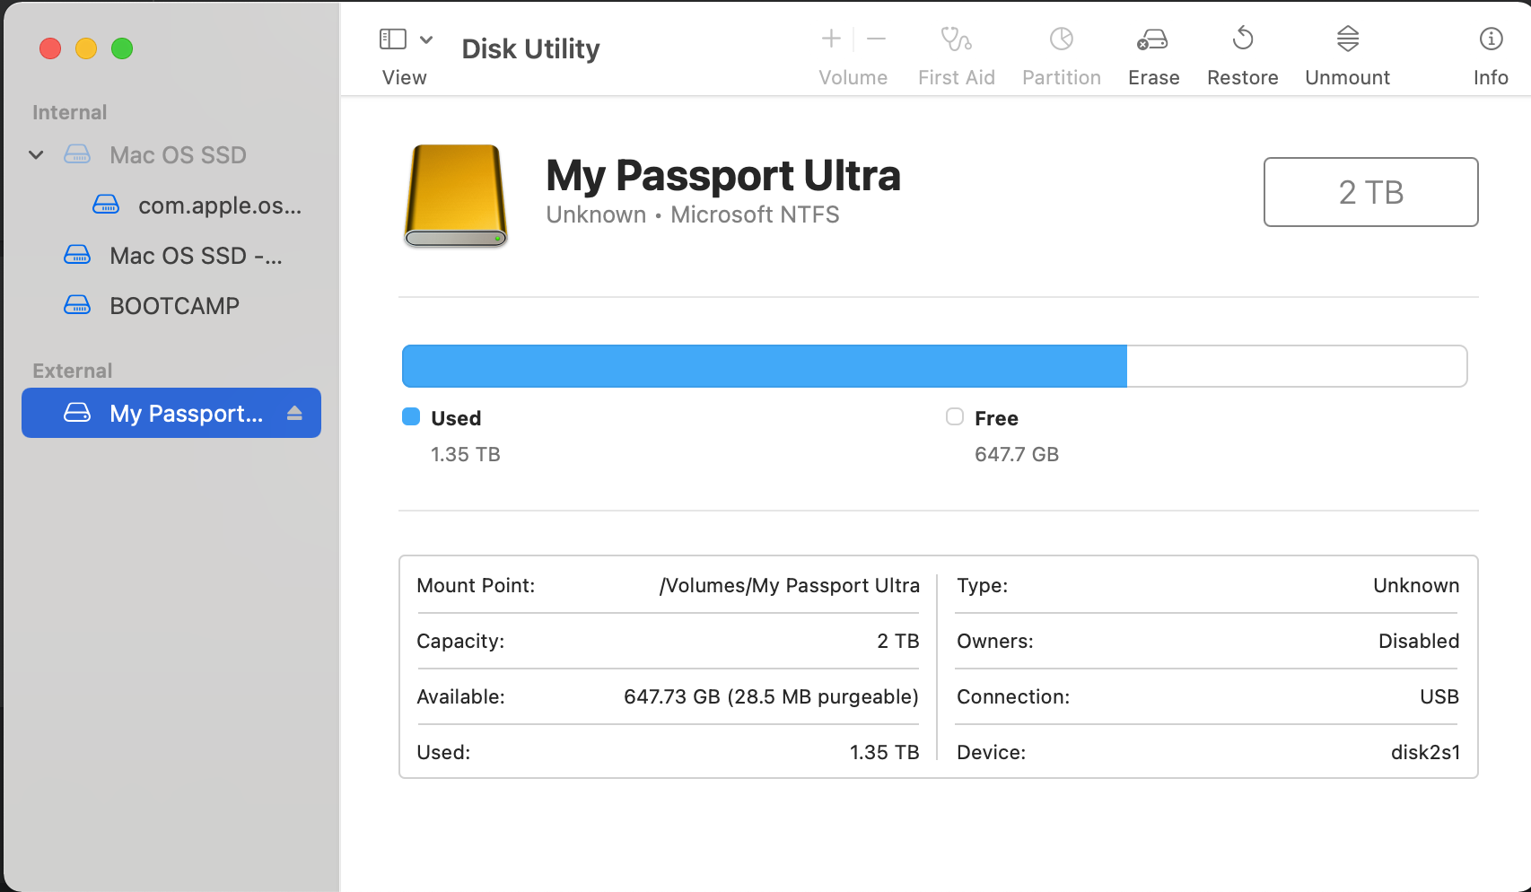Expand the View dropdown chevron
The image size is (1531, 892).
[427, 39]
